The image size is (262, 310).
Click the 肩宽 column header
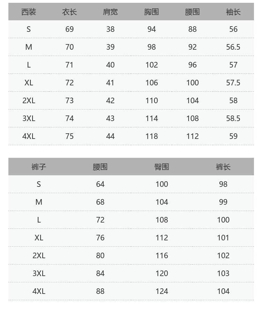(110, 12)
